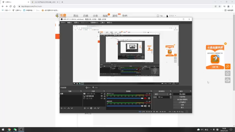
Task: Increase transition duration with up arrow
Action: click(171, 97)
